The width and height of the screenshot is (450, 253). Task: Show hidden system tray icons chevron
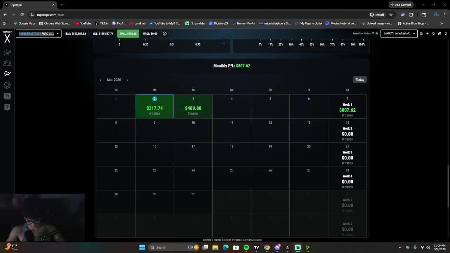400,247
